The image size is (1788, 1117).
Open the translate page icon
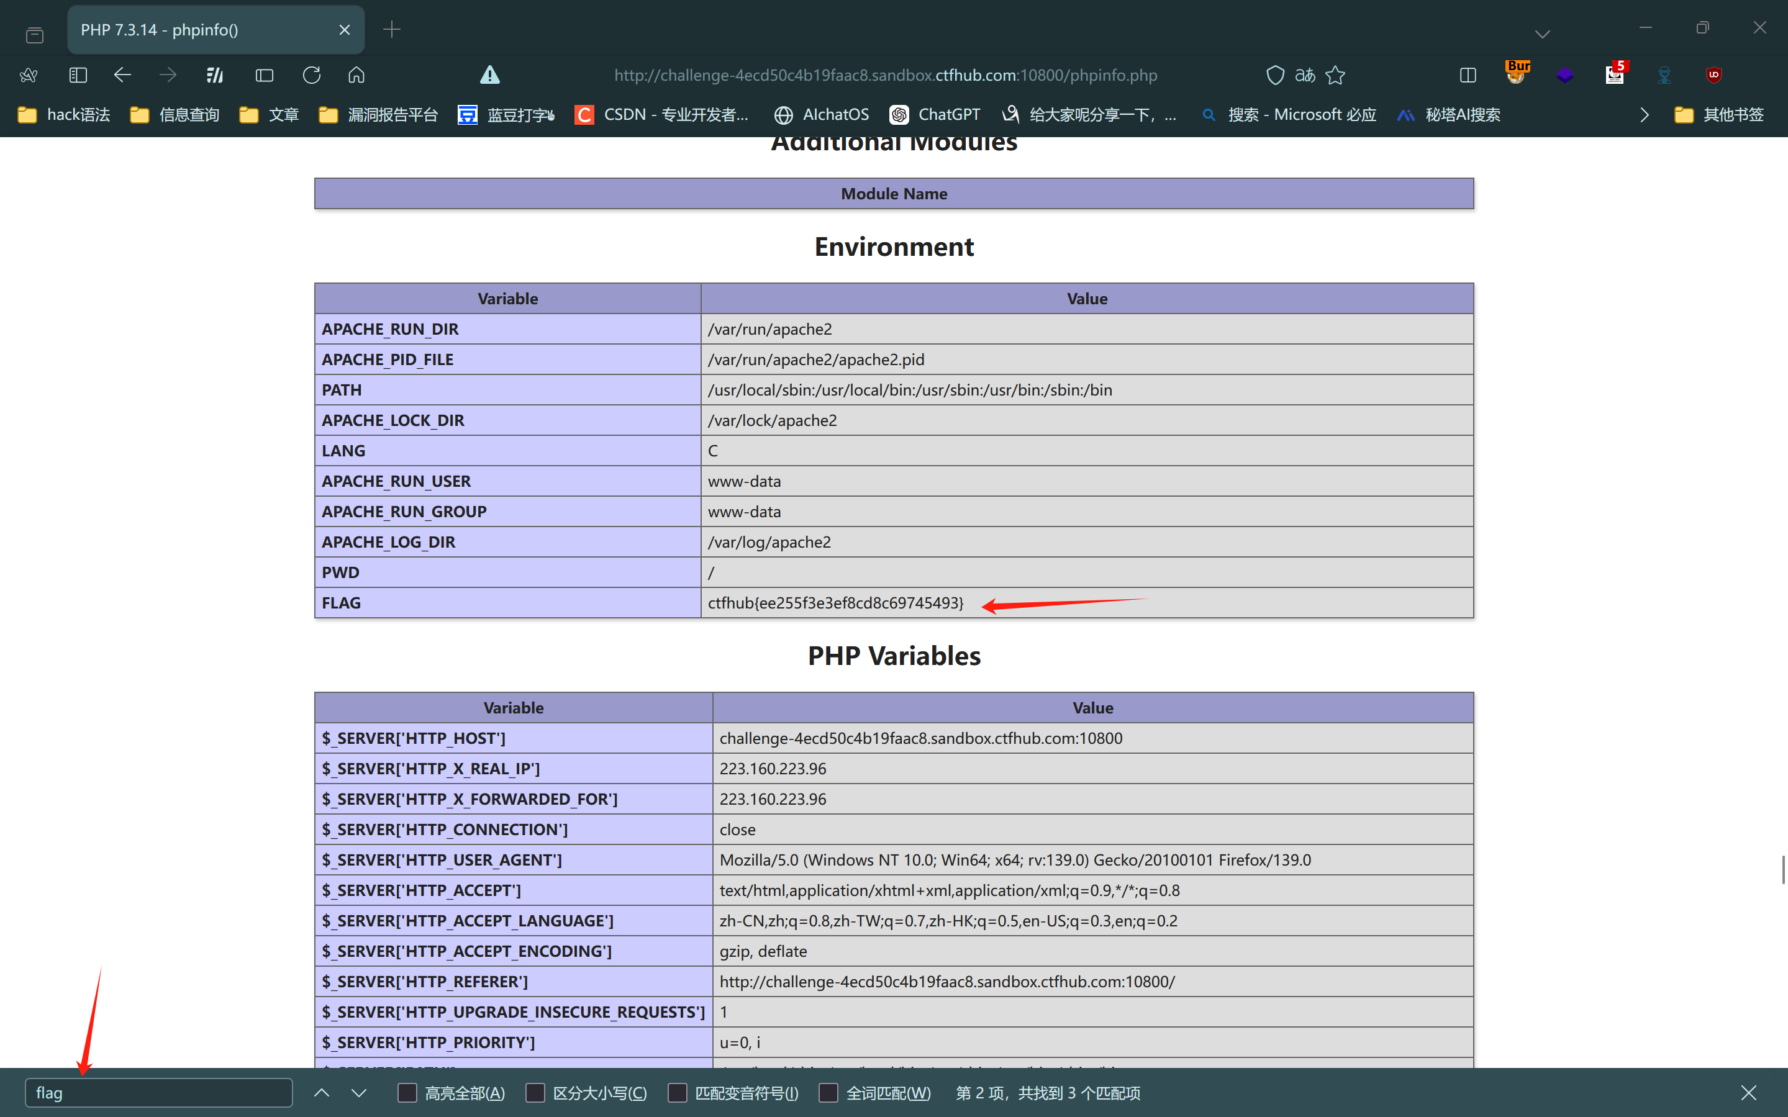coord(1305,75)
